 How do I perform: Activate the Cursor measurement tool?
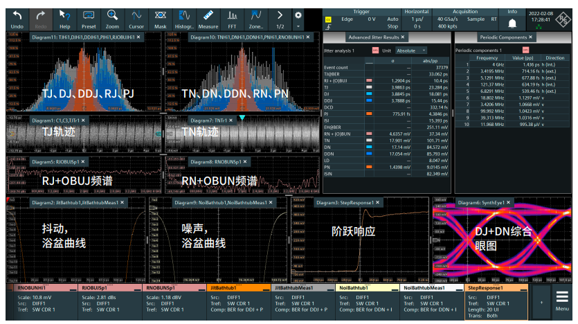pos(136,15)
